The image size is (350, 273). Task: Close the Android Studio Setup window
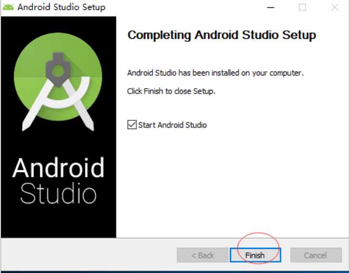(335, 7)
